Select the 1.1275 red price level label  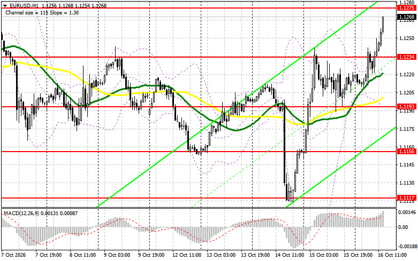tap(407, 8)
